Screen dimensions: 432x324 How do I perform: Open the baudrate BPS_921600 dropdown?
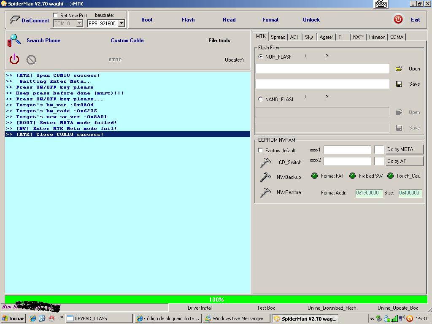point(121,24)
